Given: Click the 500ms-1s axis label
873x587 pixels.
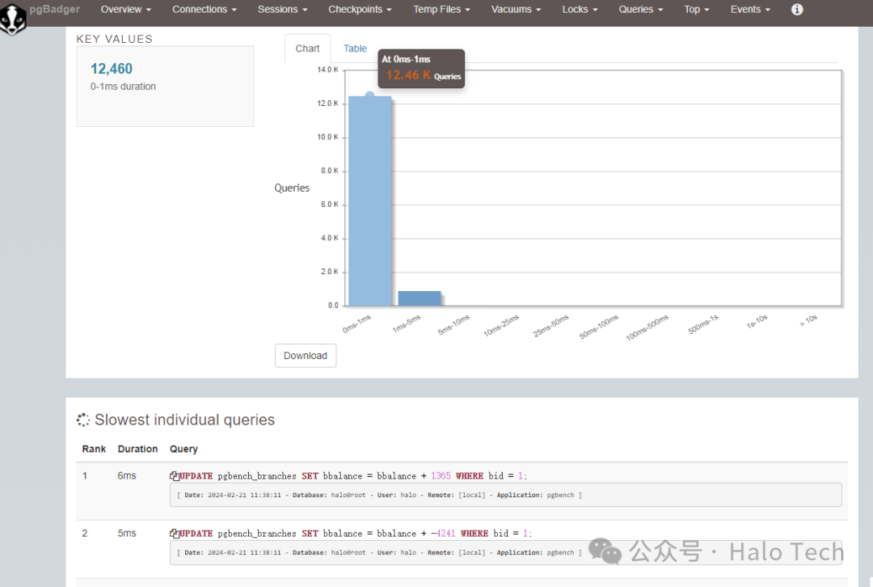Looking at the screenshot, I should tap(703, 324).
